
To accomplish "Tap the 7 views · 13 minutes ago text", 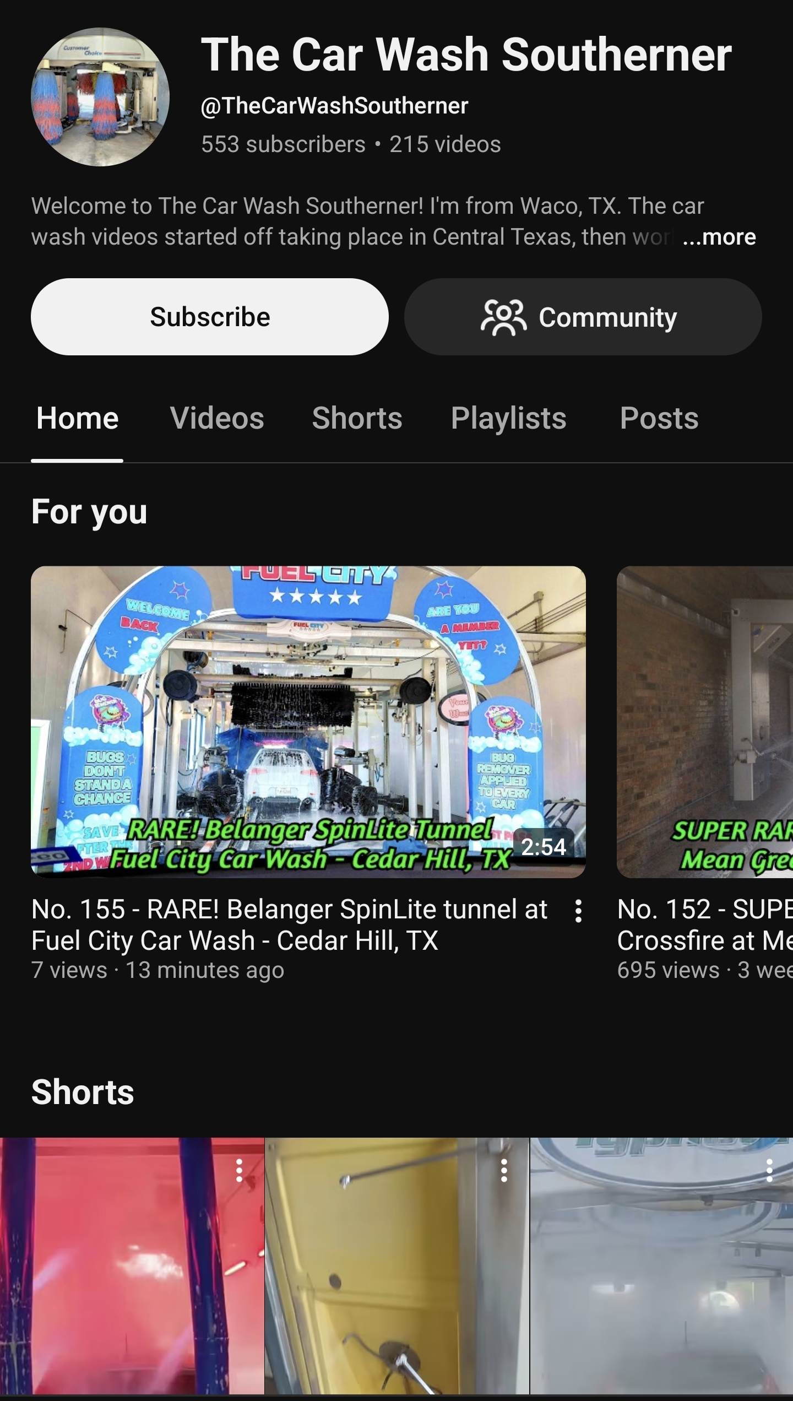I will pos(158,970).
